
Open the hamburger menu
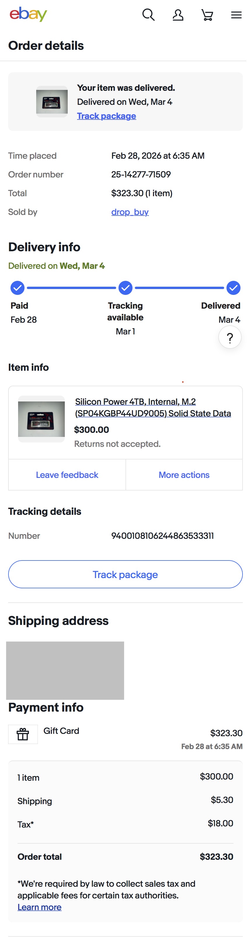point(236,15)
